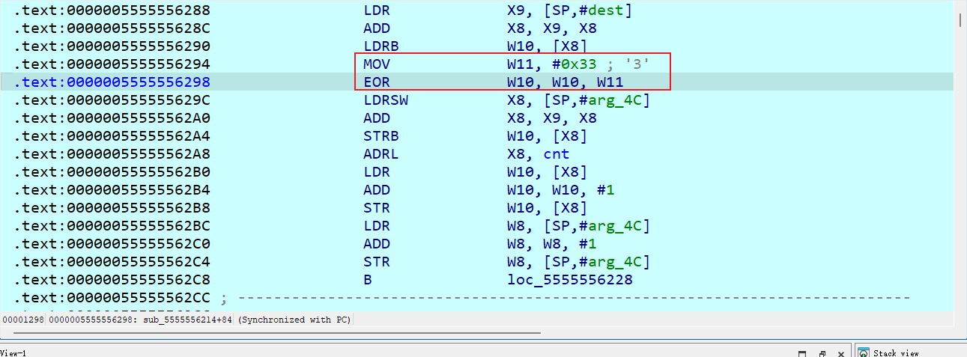Select the EOR mnemonic on highlighted line

point(377,82)
